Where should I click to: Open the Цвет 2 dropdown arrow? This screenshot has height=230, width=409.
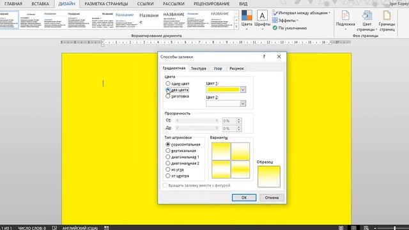[243, 103]
